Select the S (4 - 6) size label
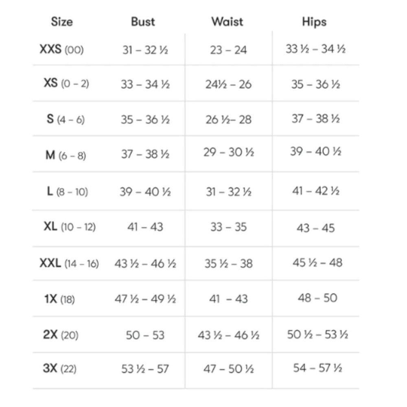Image resolution: width=407 pixels, height=407 pixels. point(66,119)
